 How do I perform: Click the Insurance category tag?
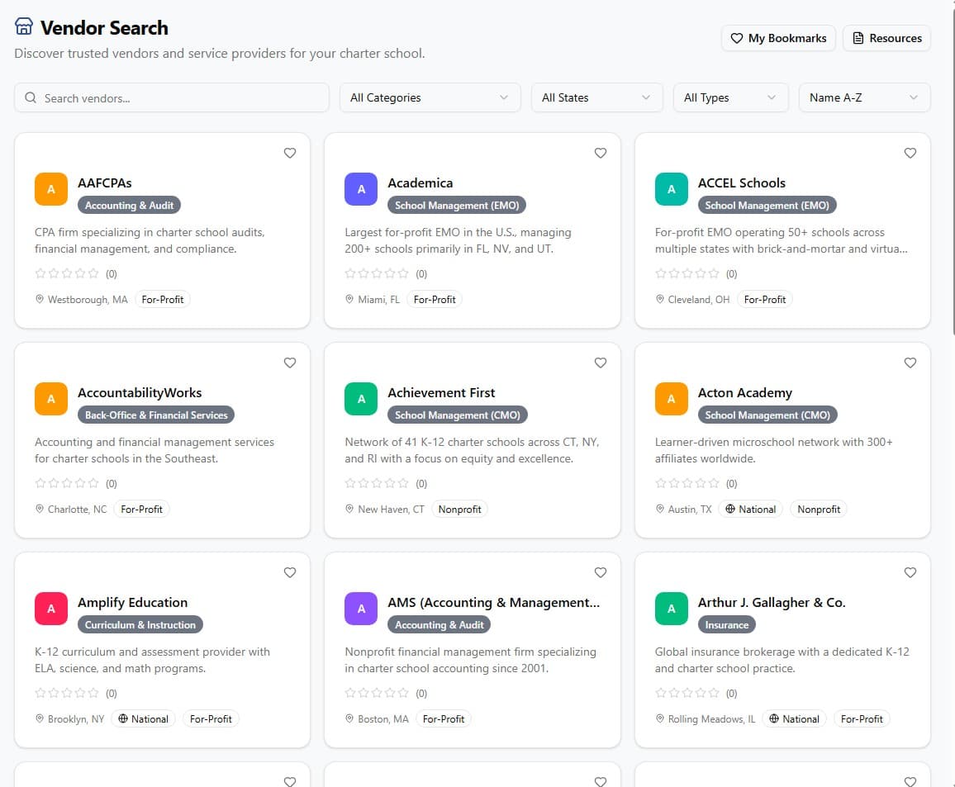point(727,624)
